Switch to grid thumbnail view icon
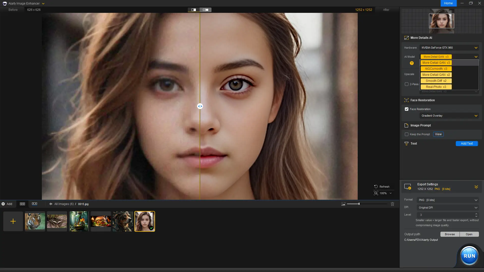Viewport: 484px width, 272px height. point(22,204)
